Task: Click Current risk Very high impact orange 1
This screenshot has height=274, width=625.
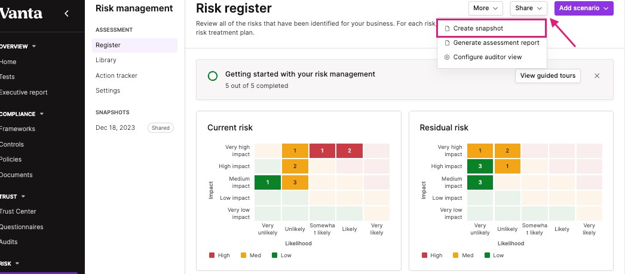Action: pyautogui.click(x=295, y=151)
